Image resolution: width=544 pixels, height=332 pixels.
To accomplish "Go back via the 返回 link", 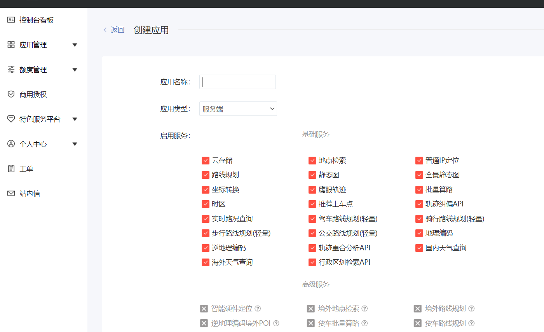I will pos(117,30).
